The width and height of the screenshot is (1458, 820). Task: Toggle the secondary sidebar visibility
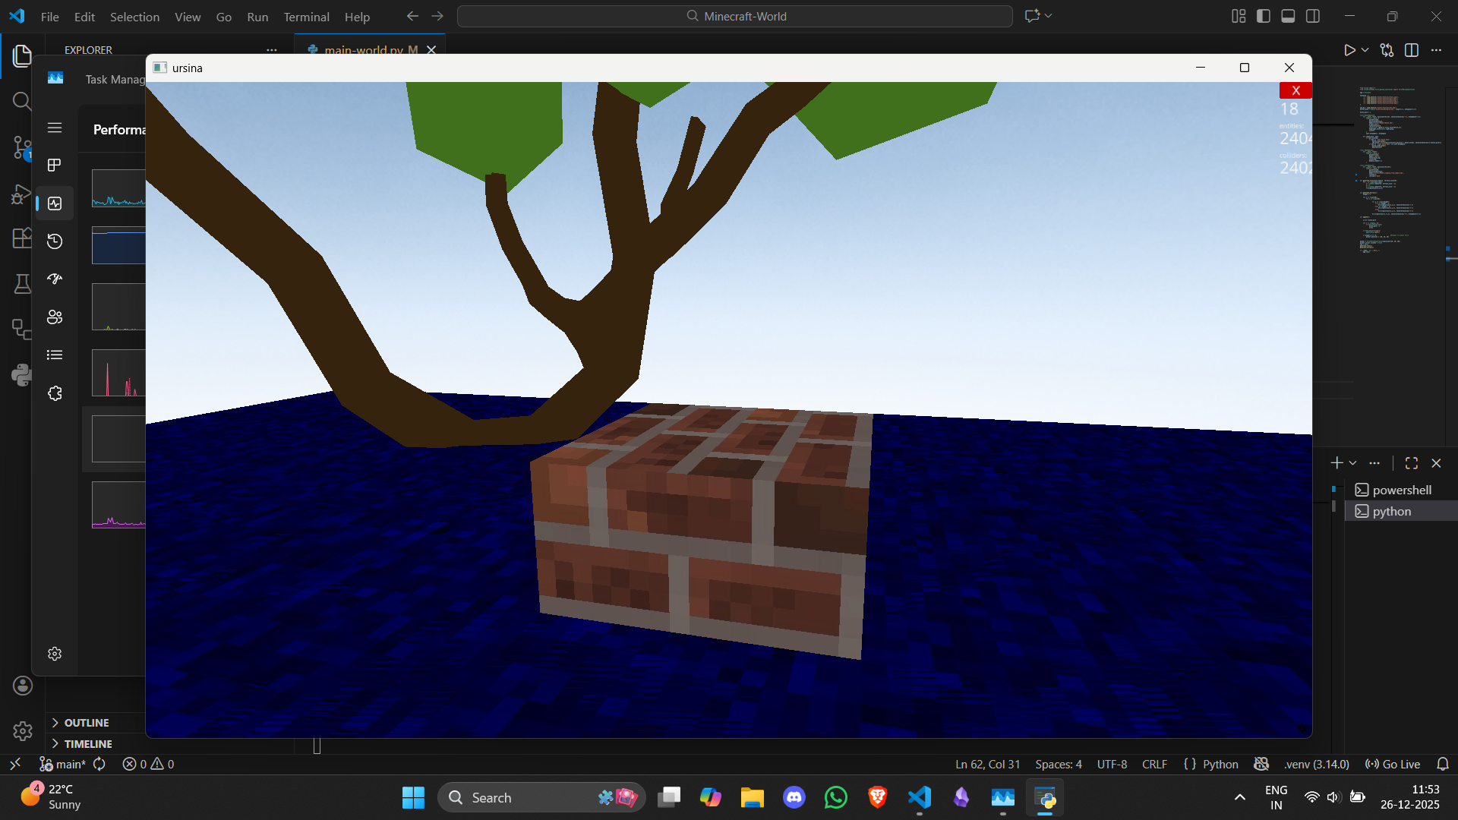pyautogui.click(x=1313, y=16)
